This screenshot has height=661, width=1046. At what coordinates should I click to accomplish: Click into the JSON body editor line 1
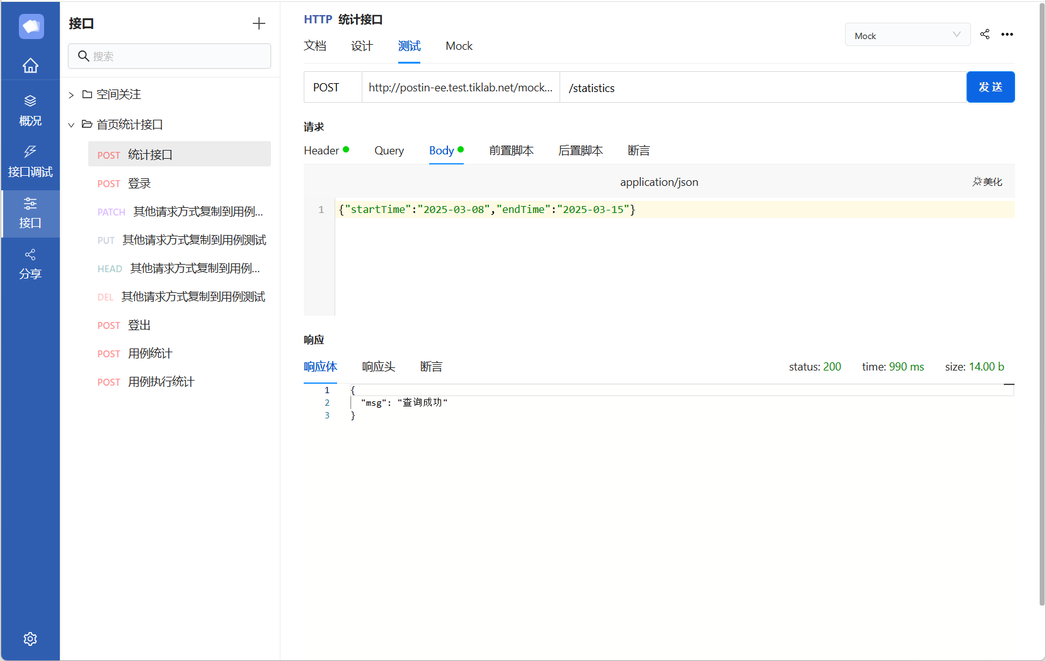point(674,210)
